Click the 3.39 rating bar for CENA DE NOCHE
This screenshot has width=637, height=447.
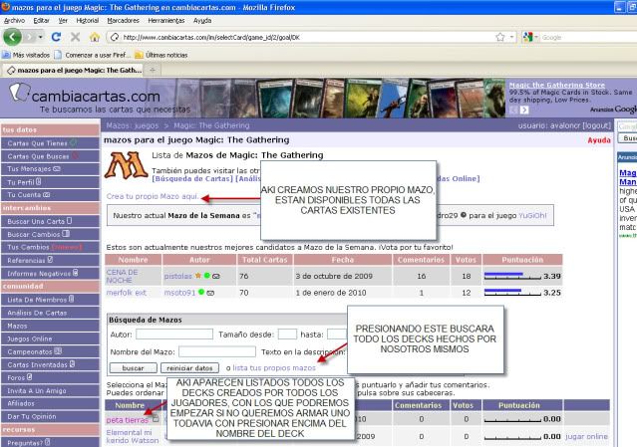pyautogui.click(x=512, y=276)
